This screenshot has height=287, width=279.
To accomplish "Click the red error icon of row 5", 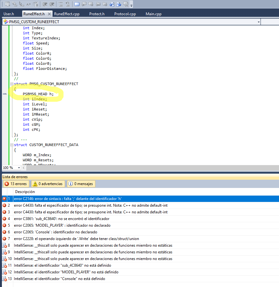I will tap(4, 225).
